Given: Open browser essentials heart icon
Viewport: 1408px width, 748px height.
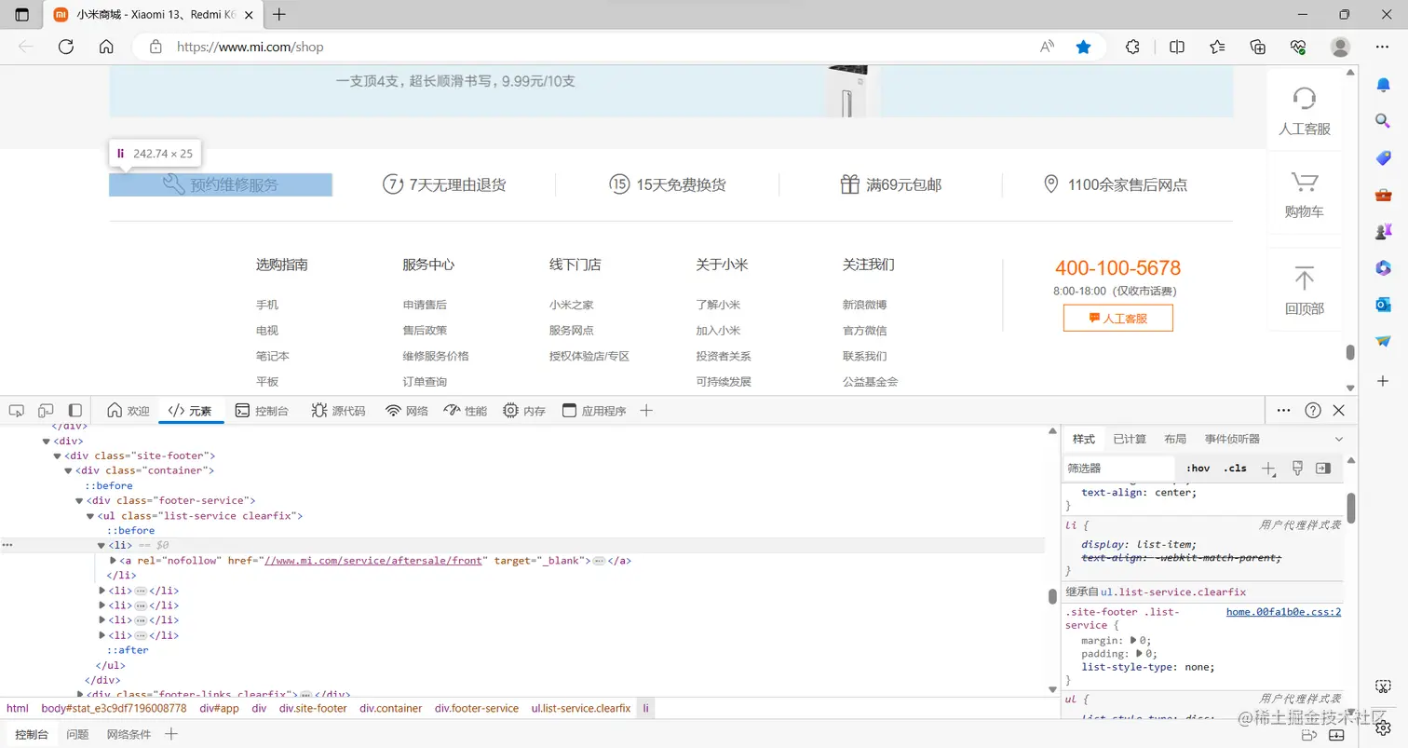Looking at the screenshot, I should coord(1299,47).
